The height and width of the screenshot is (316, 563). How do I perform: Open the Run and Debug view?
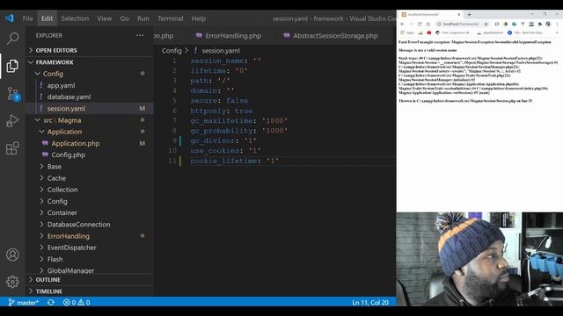click(x=12, y=121)
